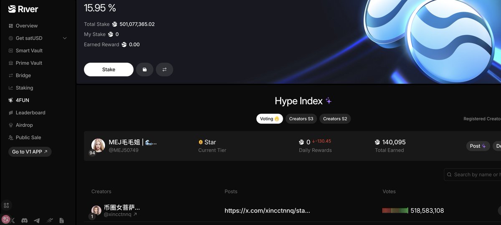Open the Overview page
This screenshot has height=225, width=501.
(x=27, y=26)
